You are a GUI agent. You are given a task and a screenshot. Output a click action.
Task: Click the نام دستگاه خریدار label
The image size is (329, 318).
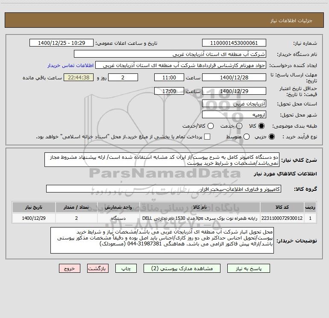297,55
